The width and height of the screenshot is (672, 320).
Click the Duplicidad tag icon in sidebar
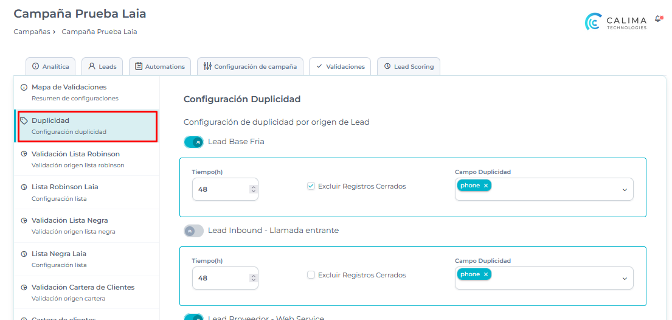tap(24, 120)
